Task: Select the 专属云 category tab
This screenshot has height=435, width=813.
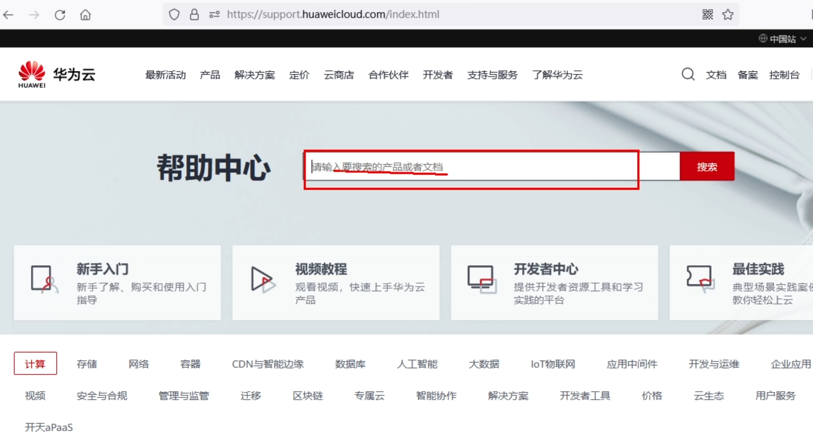Action: point(370,396)
